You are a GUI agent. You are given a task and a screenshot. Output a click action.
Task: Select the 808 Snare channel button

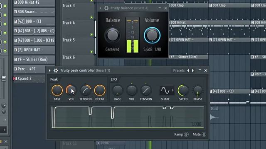[x=34, y=12]
